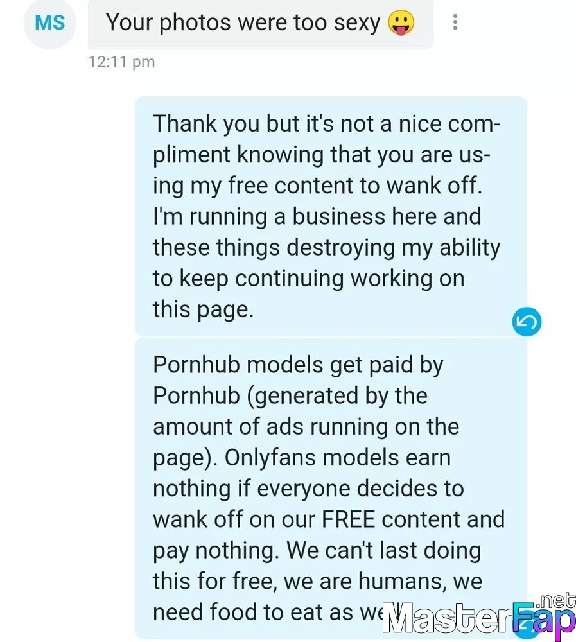The width and height of the screenshot is (576, 642).
Task: Click the blue circular undo arrow icon
Action: click(x=527, y=322)
